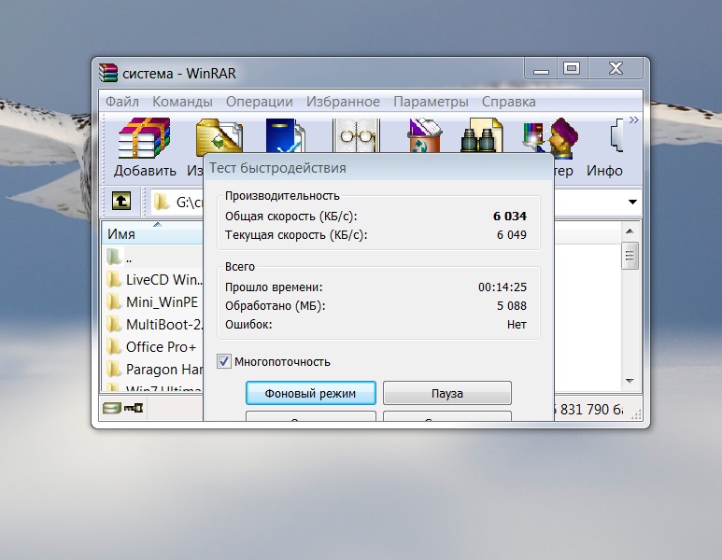Show more toolbar buttons via chevron

[x=634, y=120]
